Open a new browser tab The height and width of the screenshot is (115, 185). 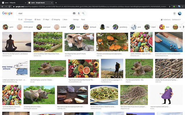pos(52,2)
